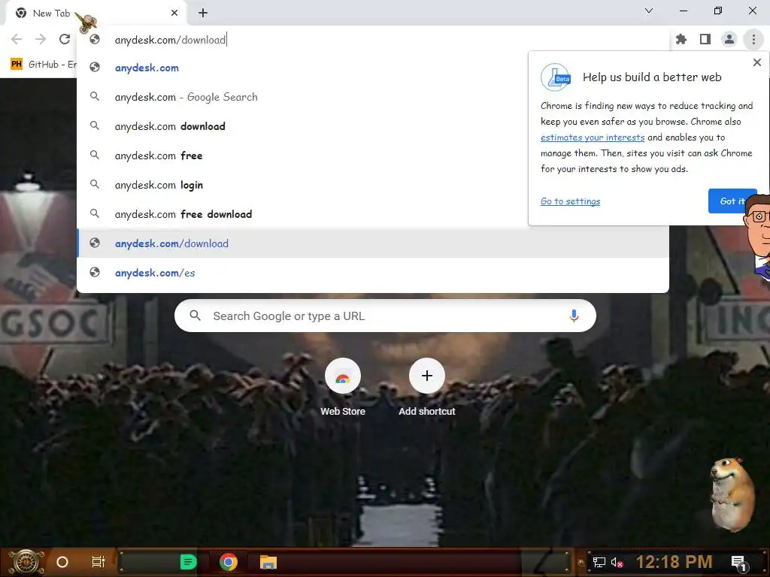Open the steampunk Start button on taskbar
The image size is (770, 577).
pyautogui.click(x=26, y=562)
